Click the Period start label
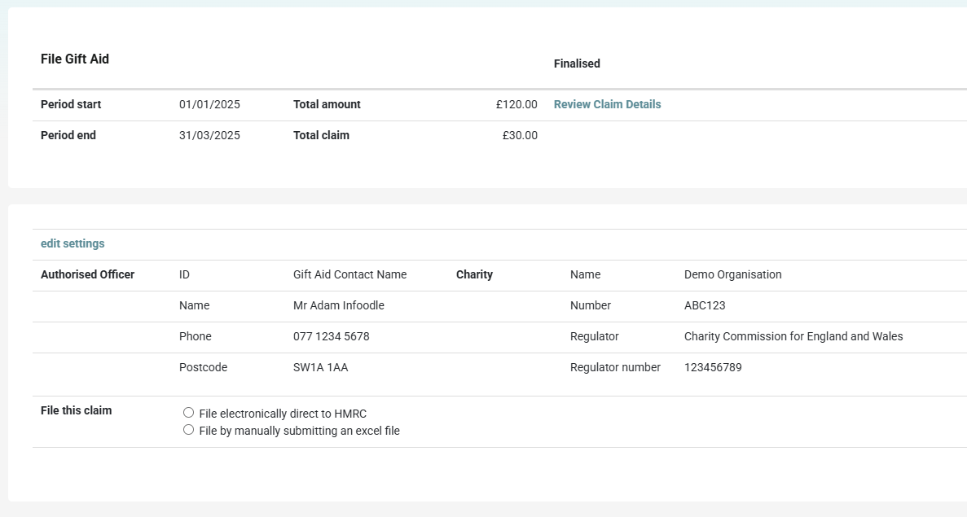The width and height of the screenshot is (967, 517). pyautogui.click(x=71, y=105)
